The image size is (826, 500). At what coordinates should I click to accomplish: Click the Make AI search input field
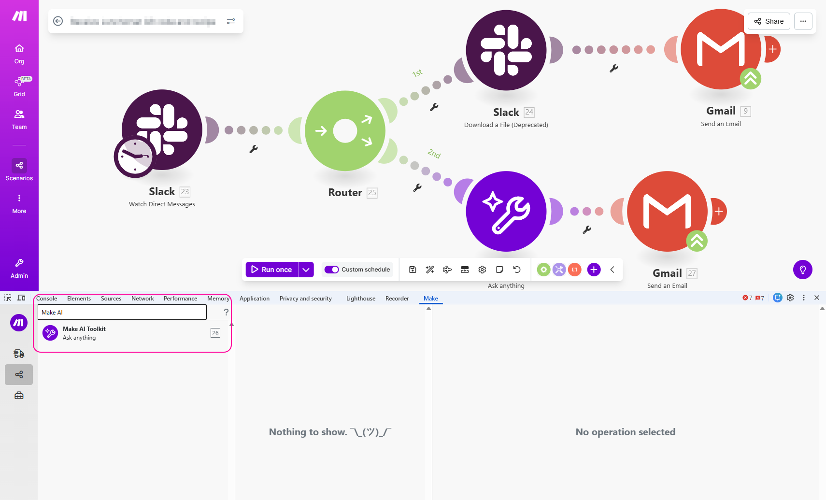click(122, 313)
